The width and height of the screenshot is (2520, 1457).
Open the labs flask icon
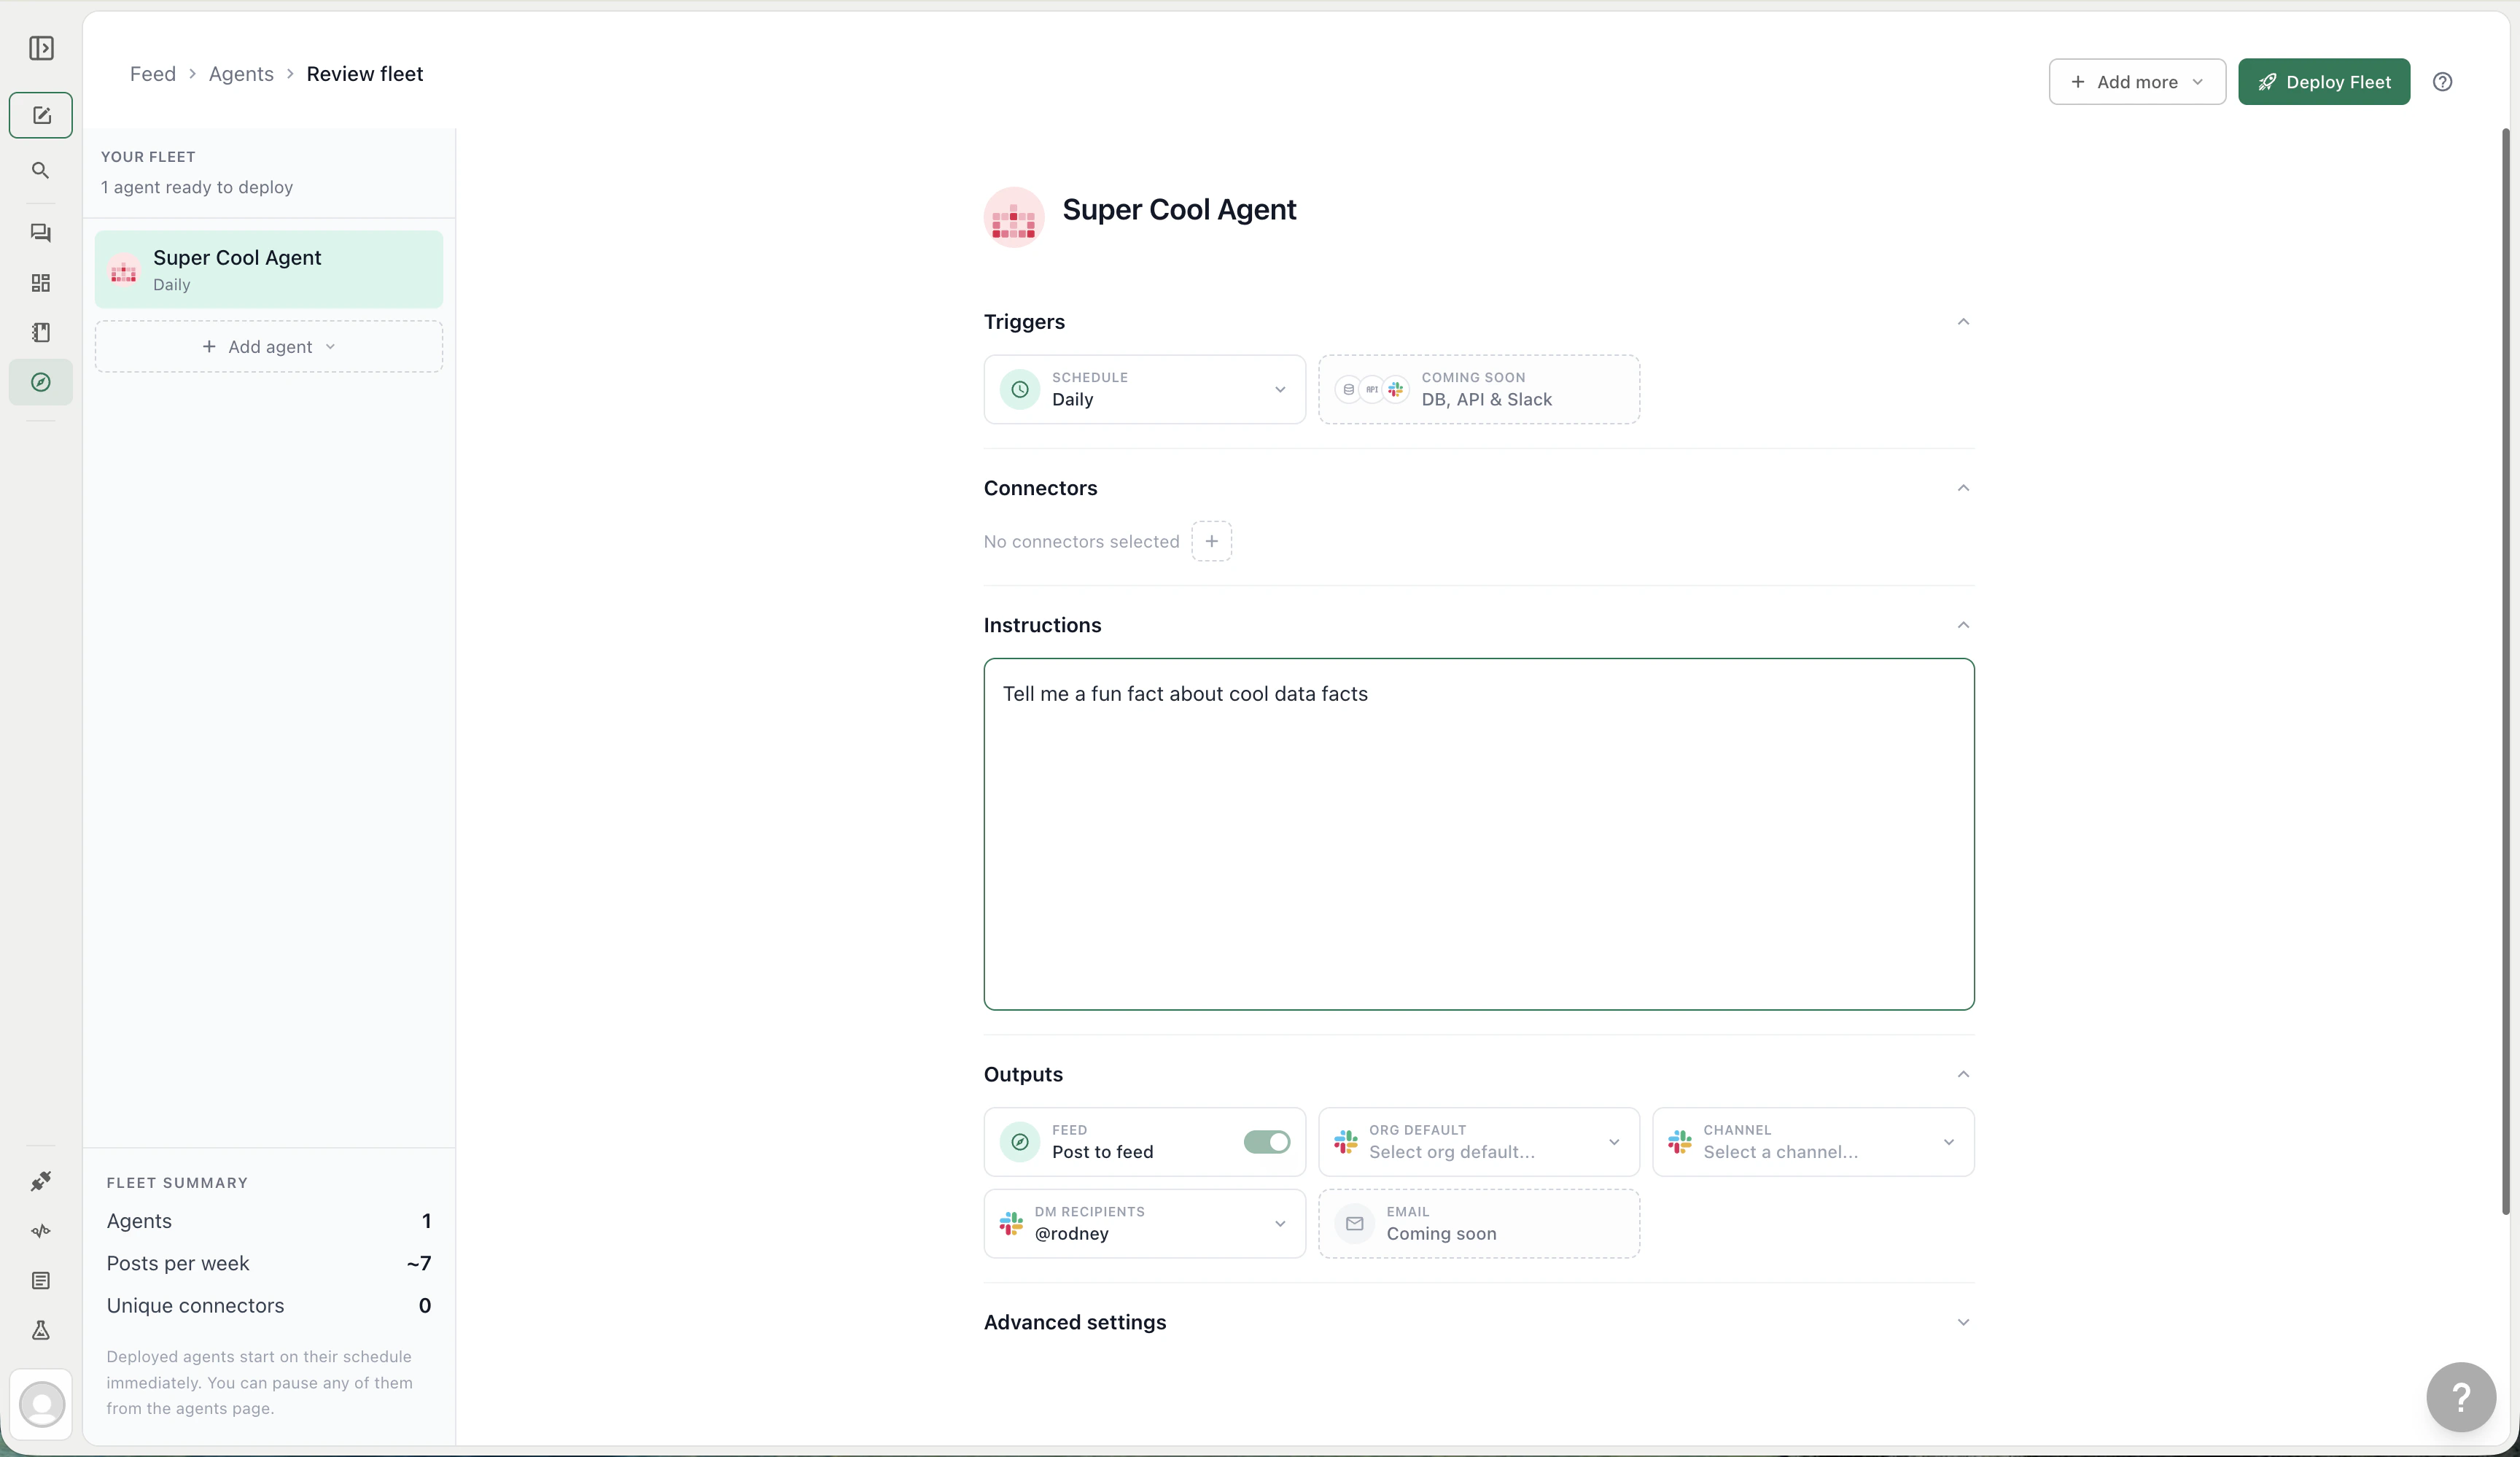coord(40,1330)
